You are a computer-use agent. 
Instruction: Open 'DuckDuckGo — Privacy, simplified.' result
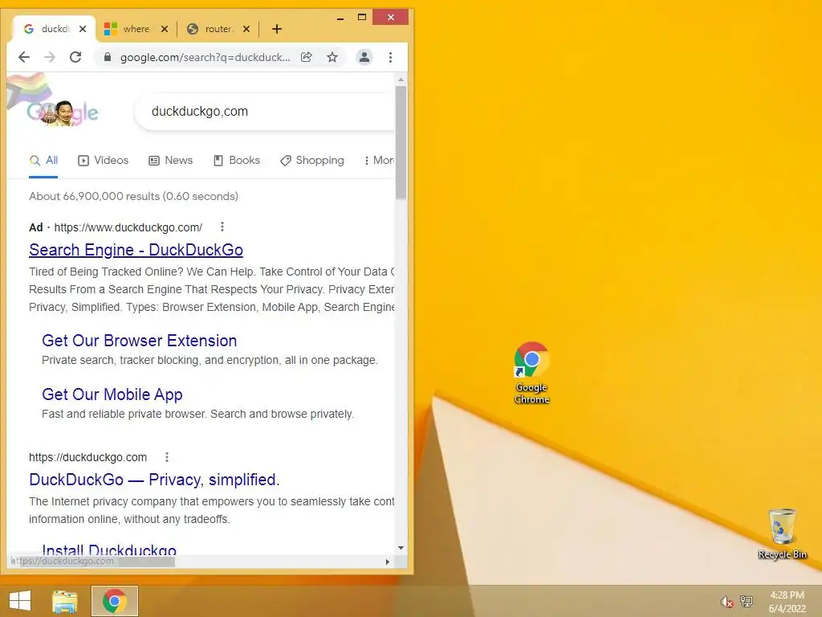154,479
